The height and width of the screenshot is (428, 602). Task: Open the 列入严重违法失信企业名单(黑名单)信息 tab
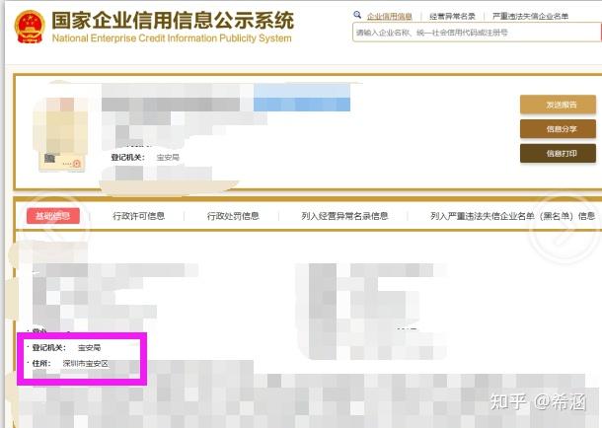click(x=512, y=216)
